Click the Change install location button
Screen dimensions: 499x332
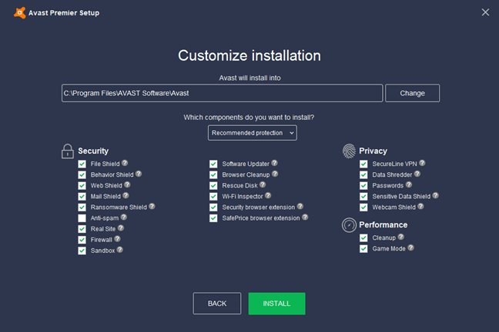412,93
